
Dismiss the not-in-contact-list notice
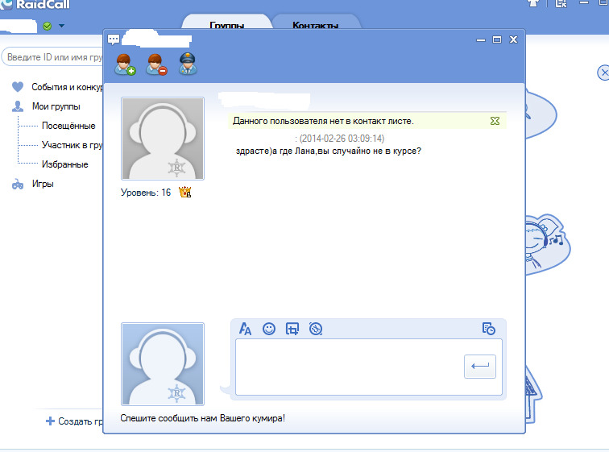click(x=495, y=121)
